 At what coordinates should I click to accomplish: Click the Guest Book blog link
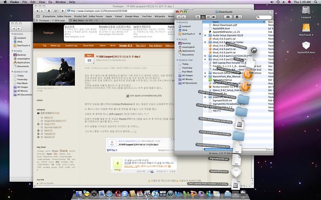pos(88,45)
